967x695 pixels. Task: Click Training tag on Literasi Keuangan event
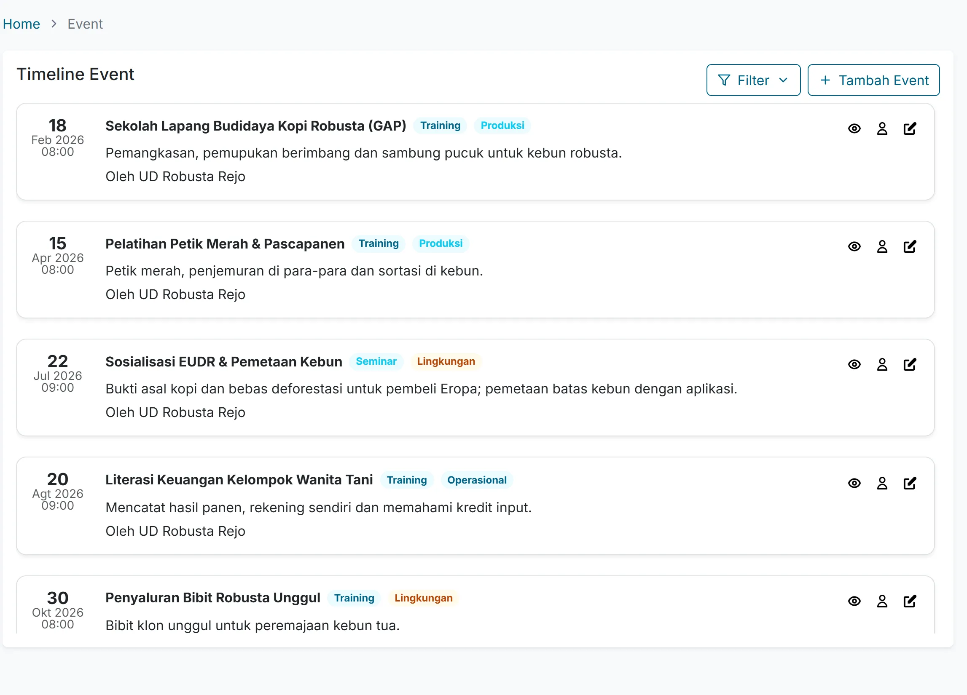(406, 480)
